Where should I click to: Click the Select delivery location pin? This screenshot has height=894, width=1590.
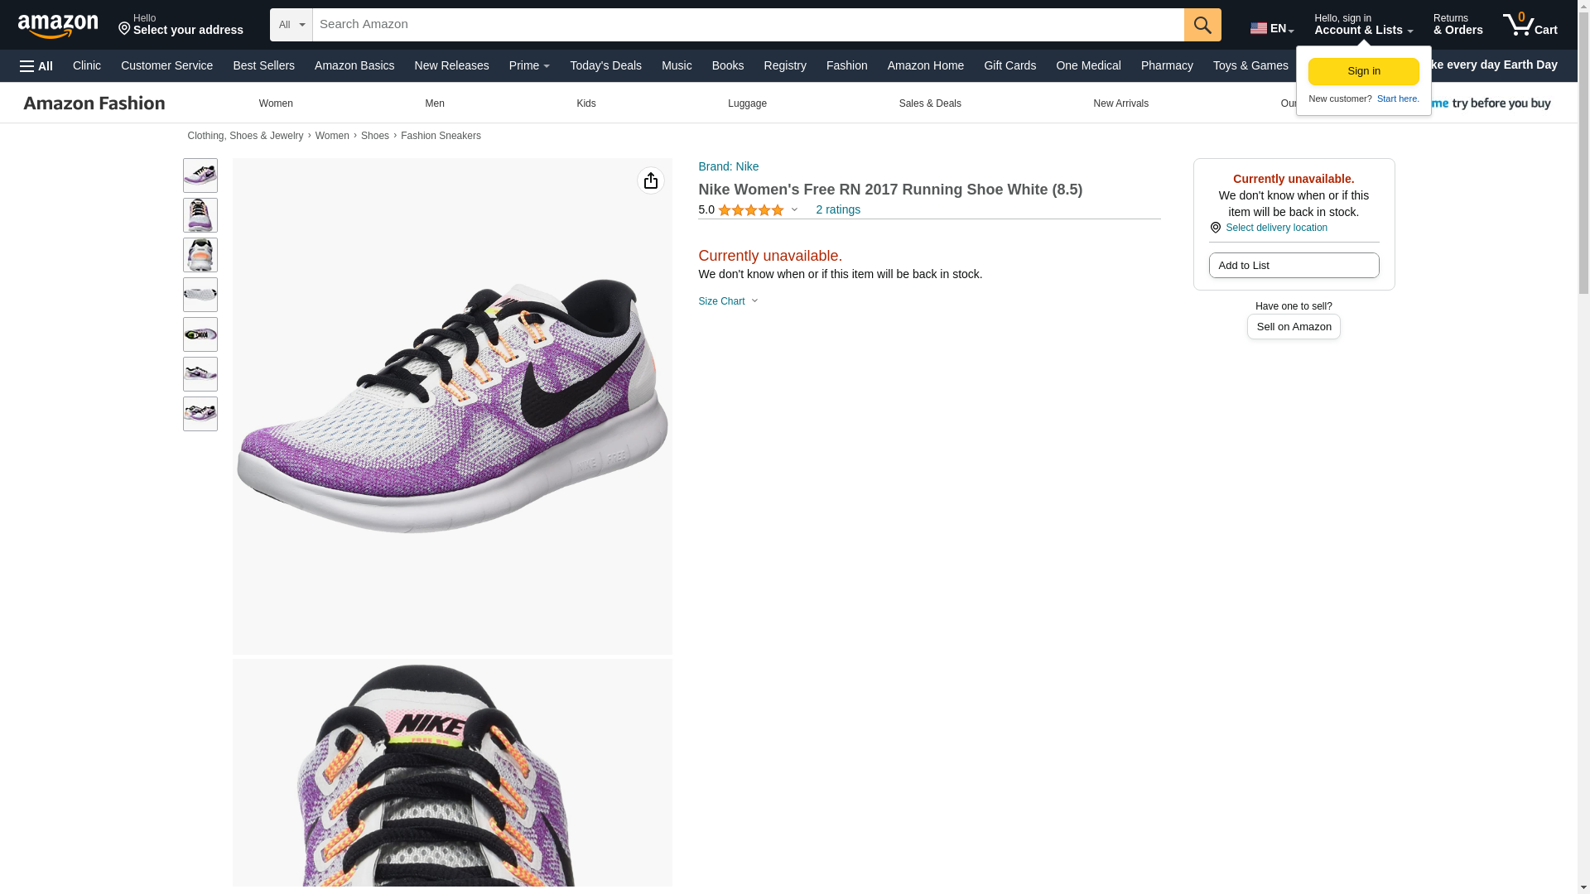click(1215, 228)
